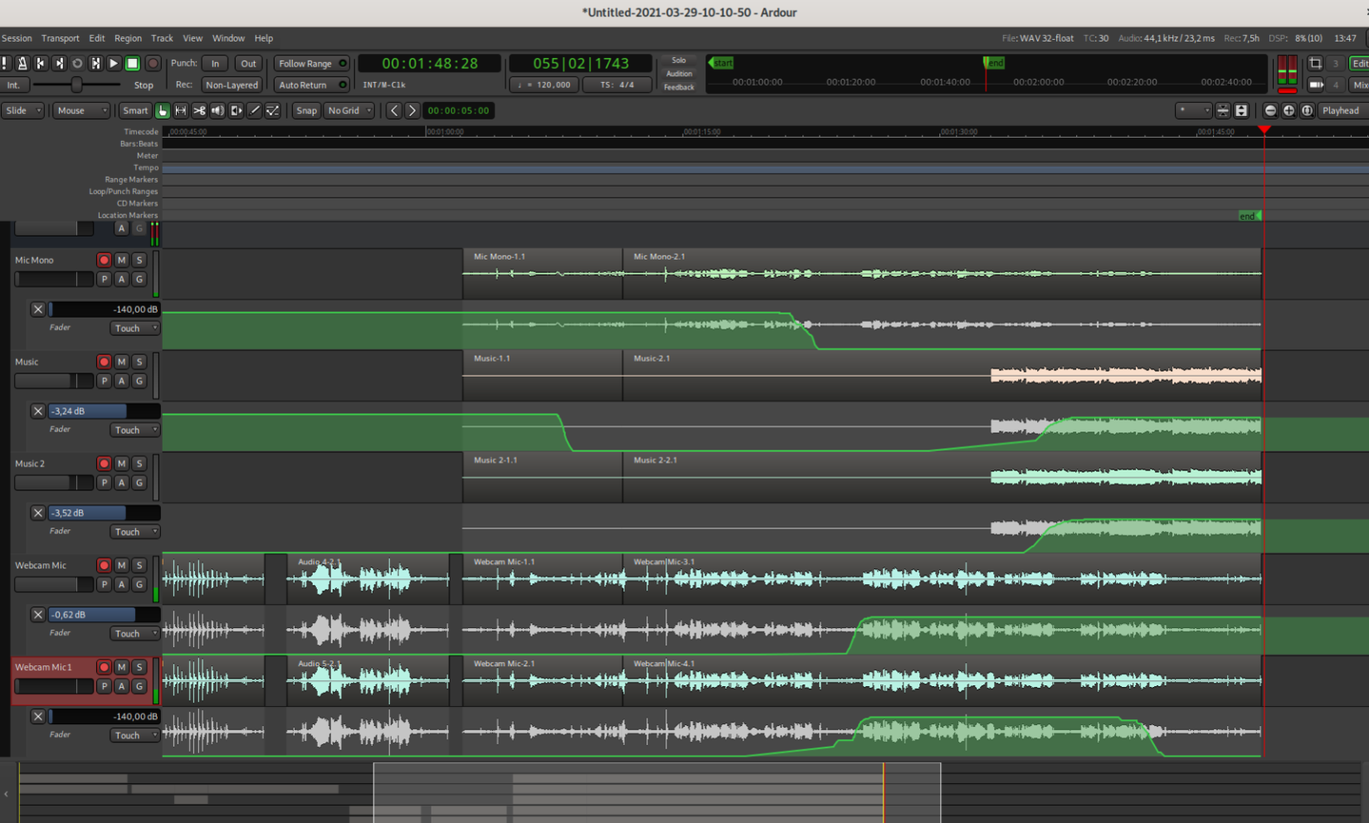The height and width of the screenshot is (823, 1369).
Task: Open Mic Mono fader Touch dropdown
Action: tap(134, 329)
